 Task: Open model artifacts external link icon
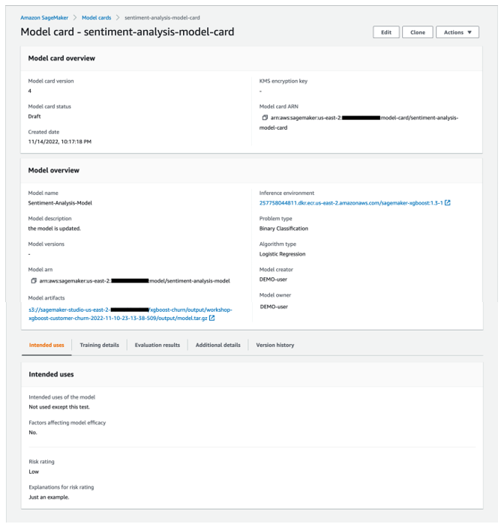coord(211,318)
